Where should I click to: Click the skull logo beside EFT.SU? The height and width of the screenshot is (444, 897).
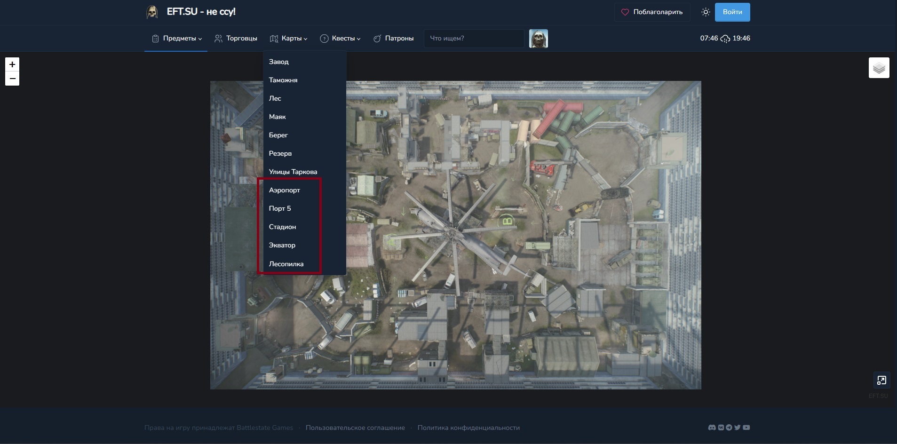(152, 12)
